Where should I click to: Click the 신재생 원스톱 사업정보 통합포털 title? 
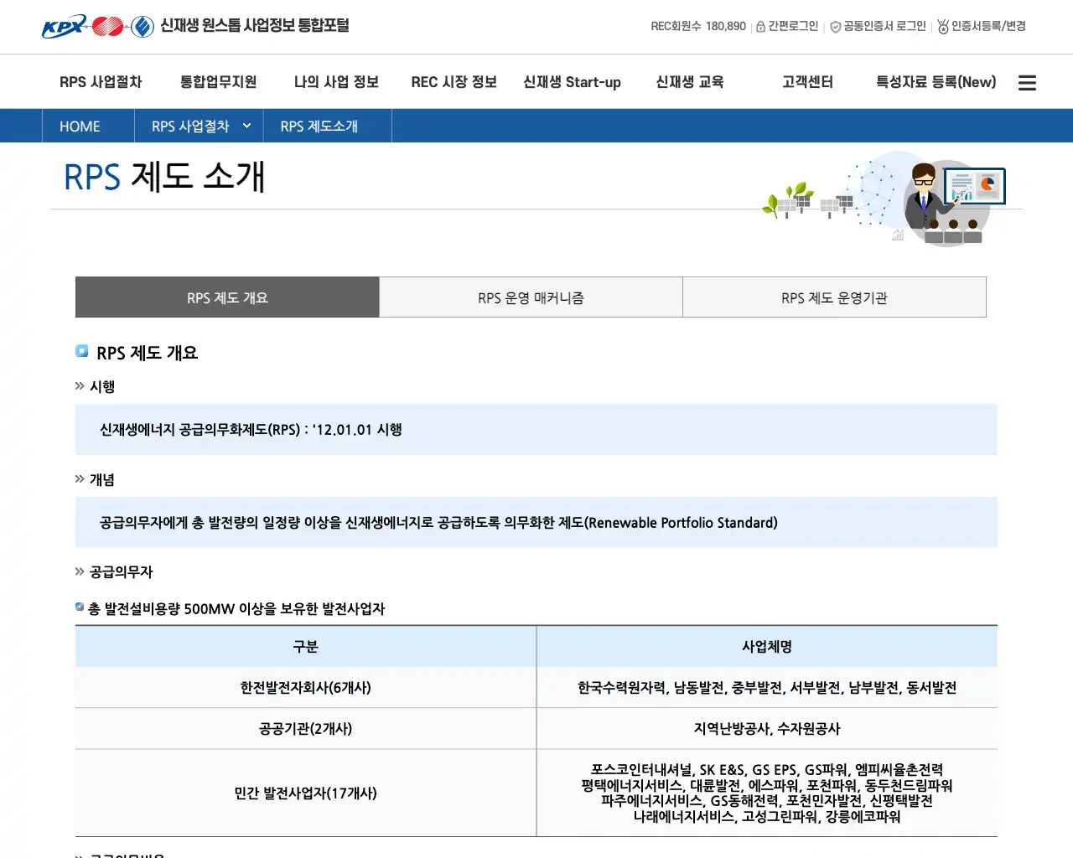tap(255, 26)
